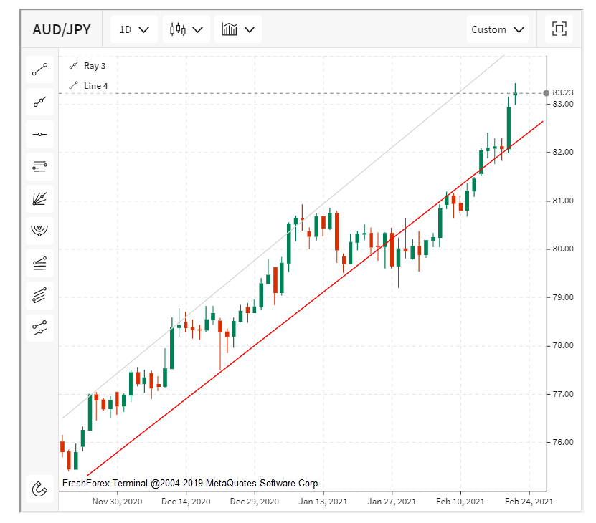Click the Feb 10, 2021 date label

point(460,502)
